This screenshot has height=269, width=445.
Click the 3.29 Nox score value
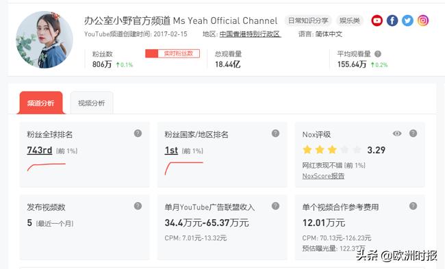(x=376, y=150)
